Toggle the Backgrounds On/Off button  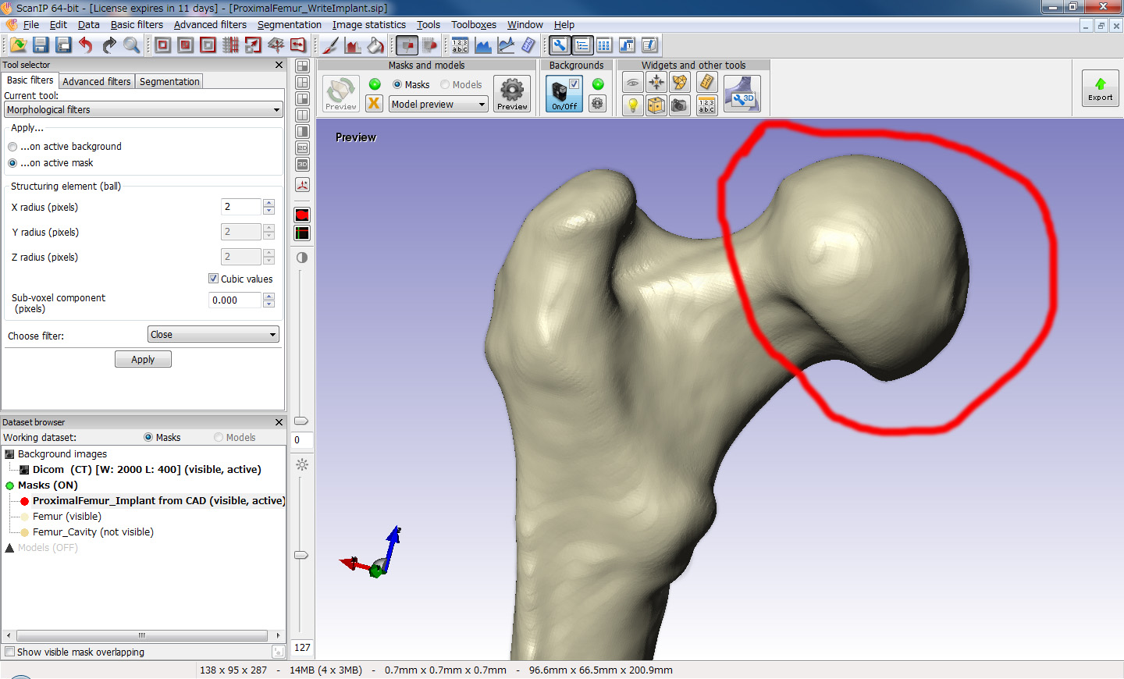[x=564, y=94]
